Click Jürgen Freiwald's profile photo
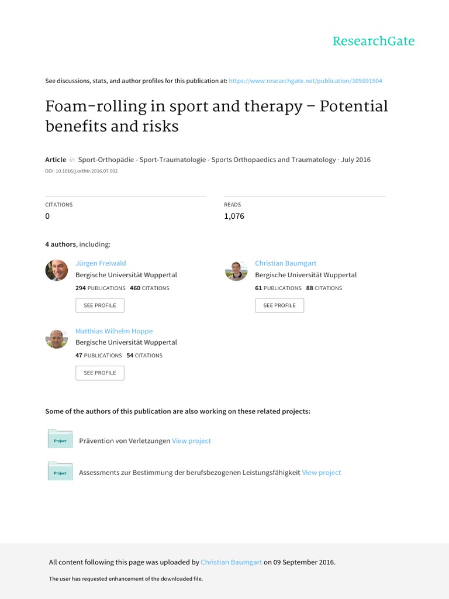This screenshot has height=599, width=449. point(57,270)
